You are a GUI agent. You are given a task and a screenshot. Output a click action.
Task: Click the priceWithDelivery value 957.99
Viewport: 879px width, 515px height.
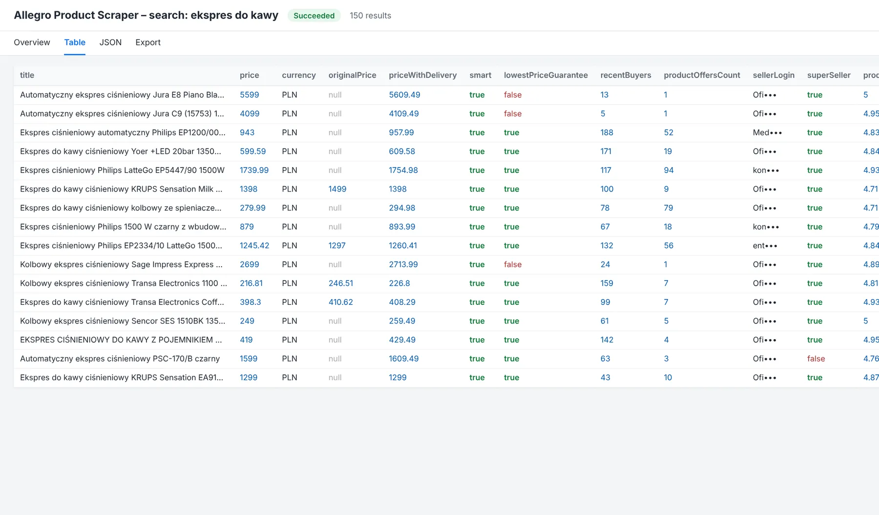pyautogui.click(x=401, y=132)
